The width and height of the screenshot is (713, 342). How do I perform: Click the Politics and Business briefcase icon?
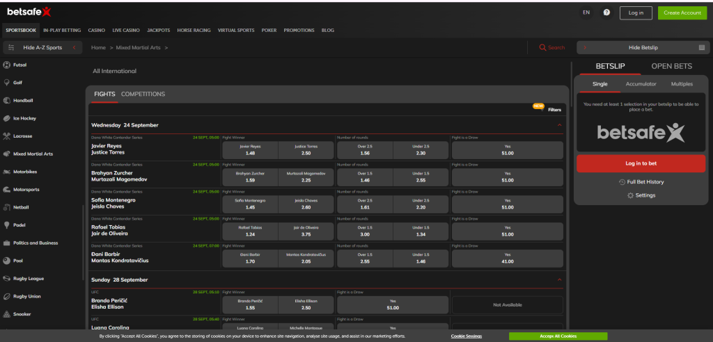[6, 243]
